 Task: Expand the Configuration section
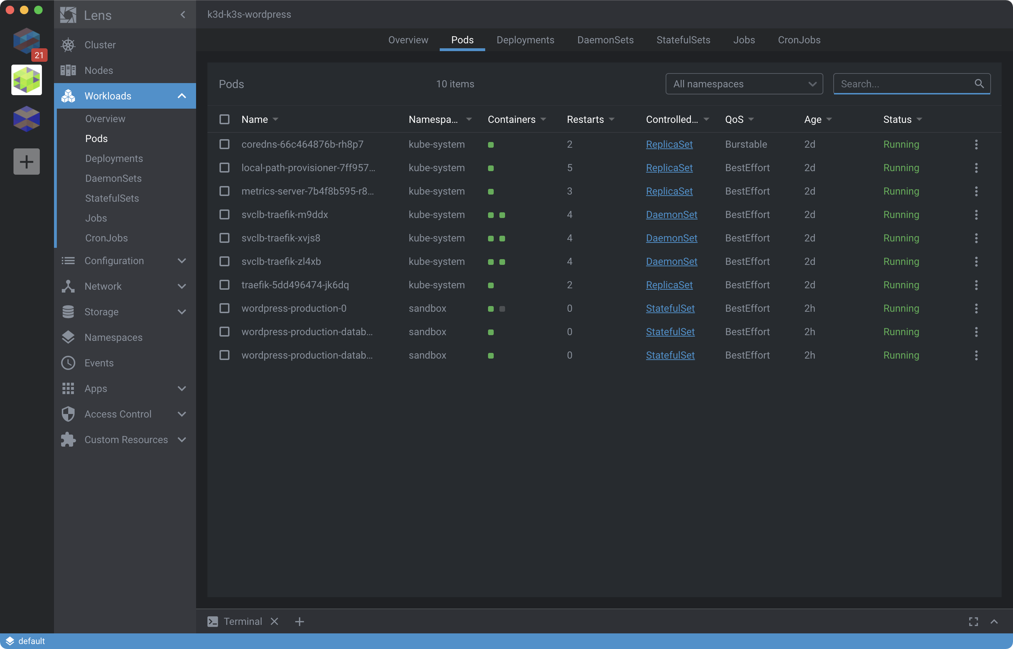182,261
